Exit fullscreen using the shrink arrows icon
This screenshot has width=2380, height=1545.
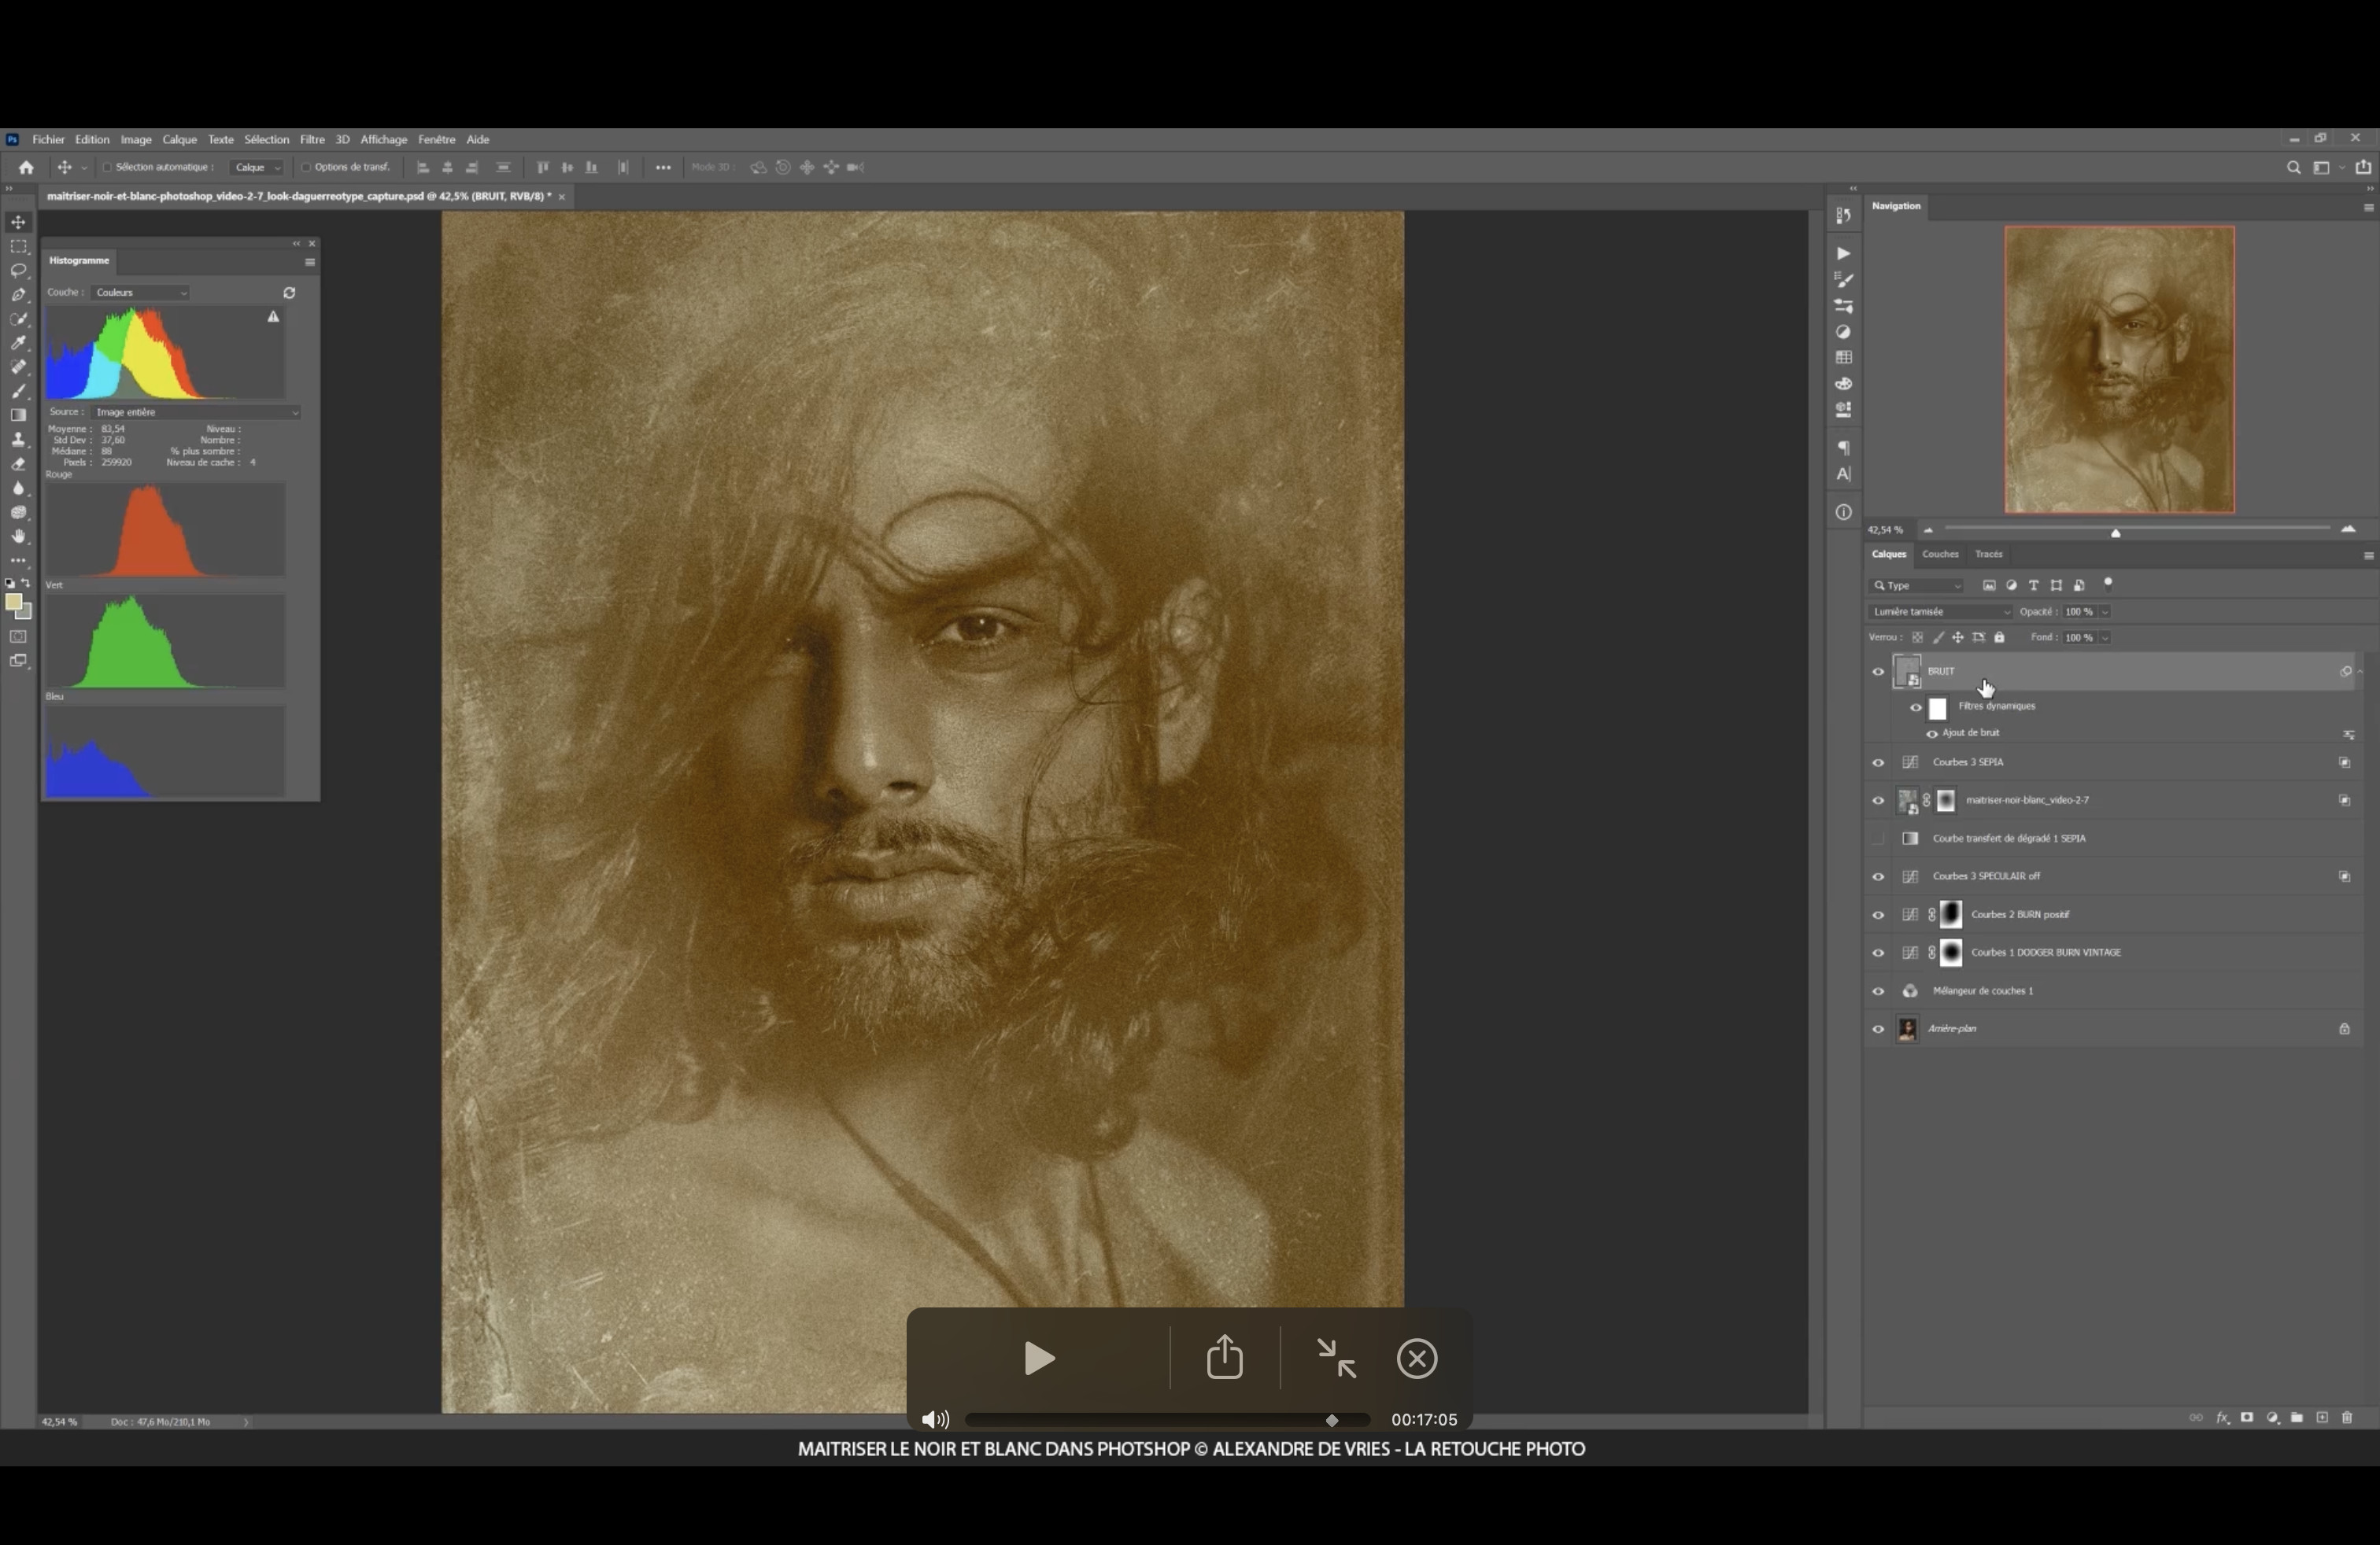pos(1336,1358)
